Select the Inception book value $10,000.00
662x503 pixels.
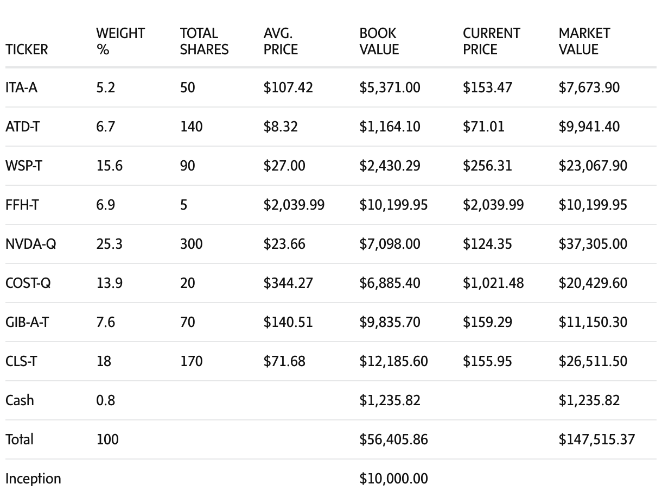pyautogui.click(x=393, y=479)
